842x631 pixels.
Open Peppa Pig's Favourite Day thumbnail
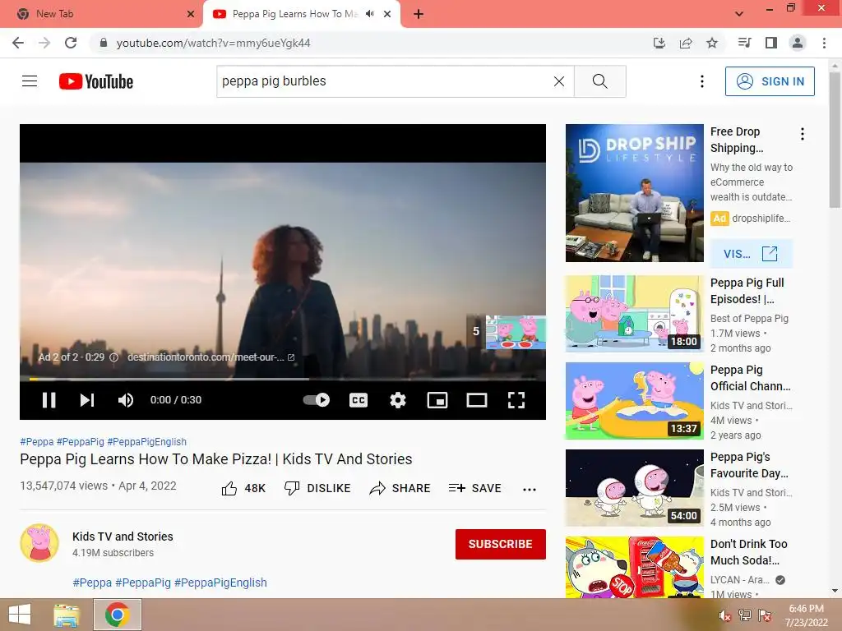[x=634, y=488]
